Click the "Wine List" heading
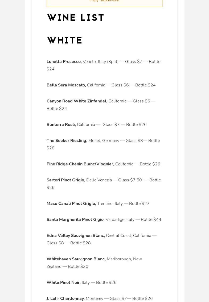 tap(75, 18)
